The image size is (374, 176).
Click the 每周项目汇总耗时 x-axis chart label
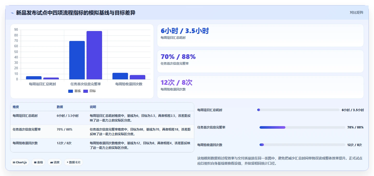[x=42, y=84]
